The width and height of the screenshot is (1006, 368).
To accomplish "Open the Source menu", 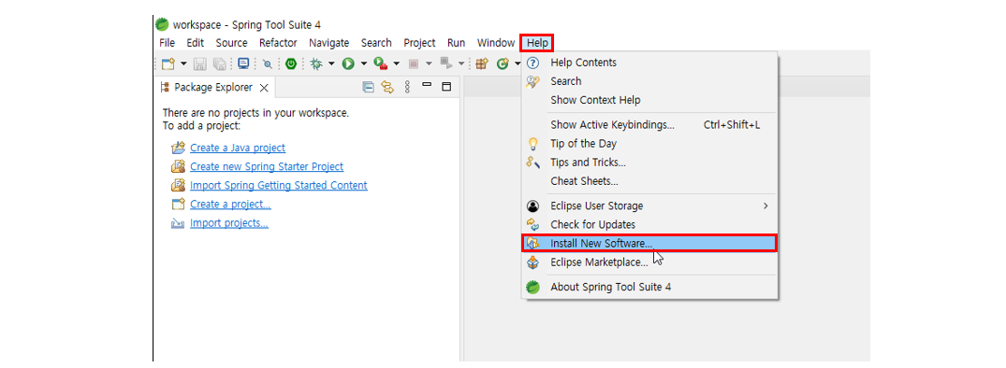I will point(231,43).
